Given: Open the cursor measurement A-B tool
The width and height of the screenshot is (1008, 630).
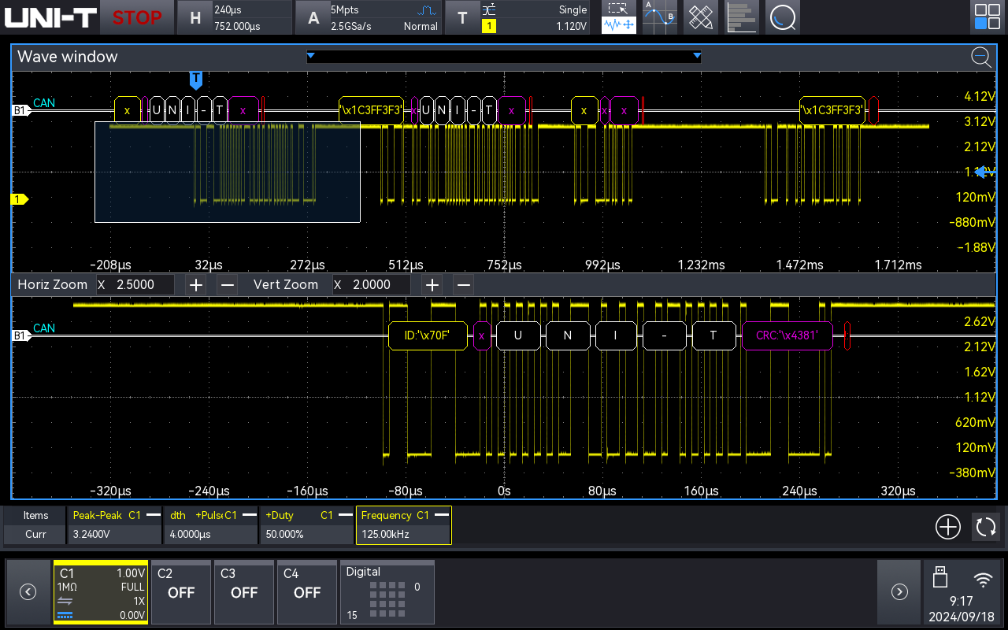Looking at the screenshot, I should [659, 17].
